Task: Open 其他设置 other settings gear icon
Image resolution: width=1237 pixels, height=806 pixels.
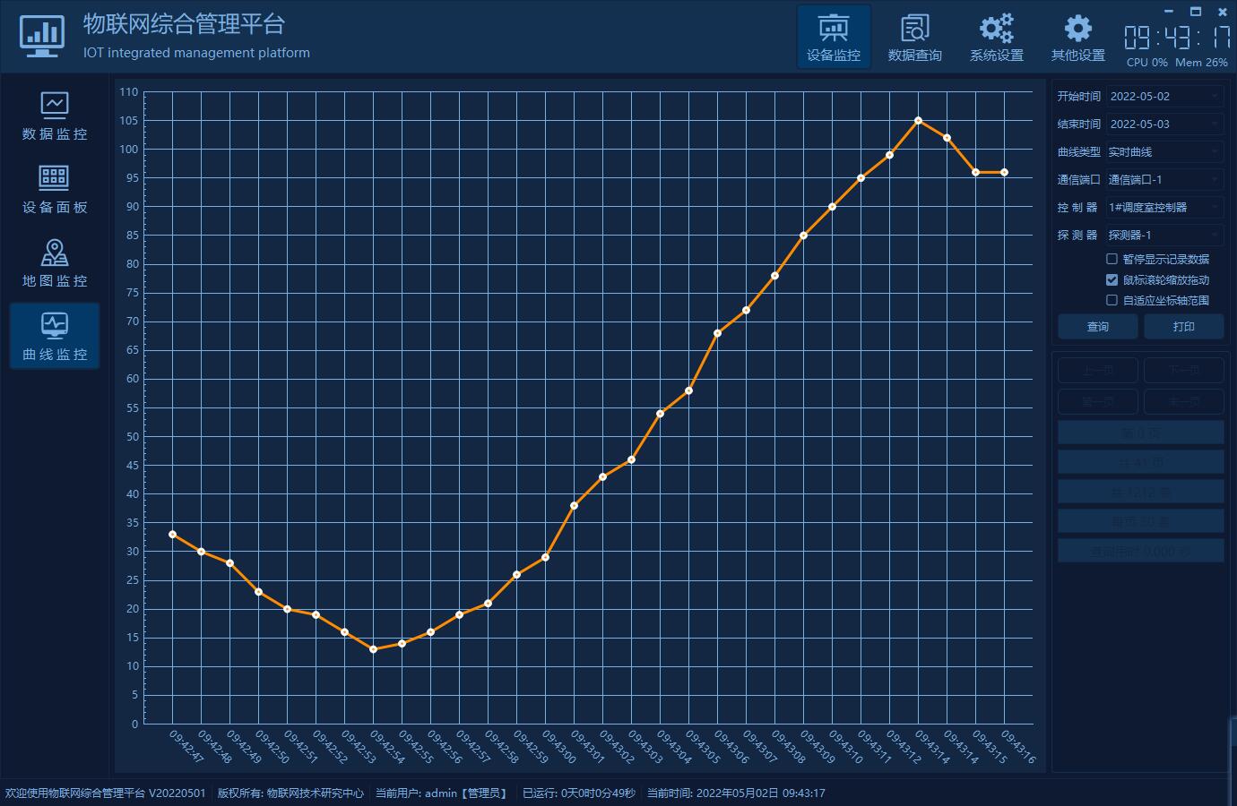Action: point(1077,37)
